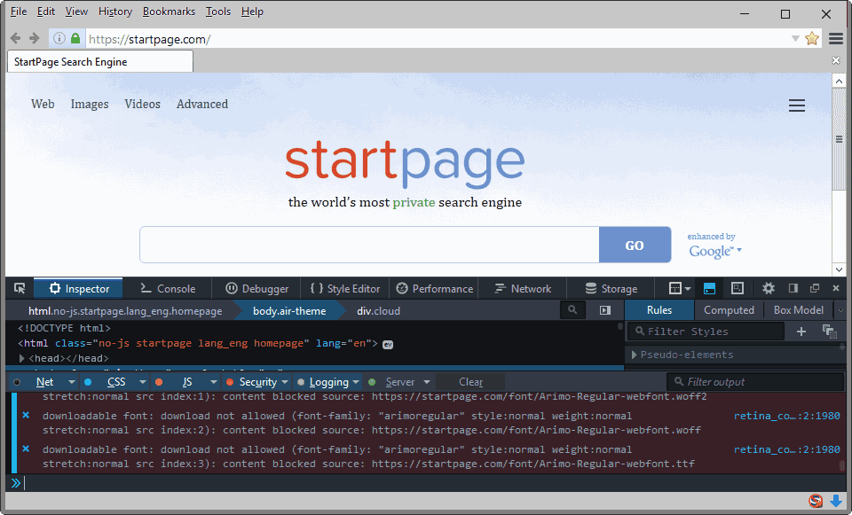Click the ev event badge on html
Screen dimensions: 852x515
coord(388,344)
